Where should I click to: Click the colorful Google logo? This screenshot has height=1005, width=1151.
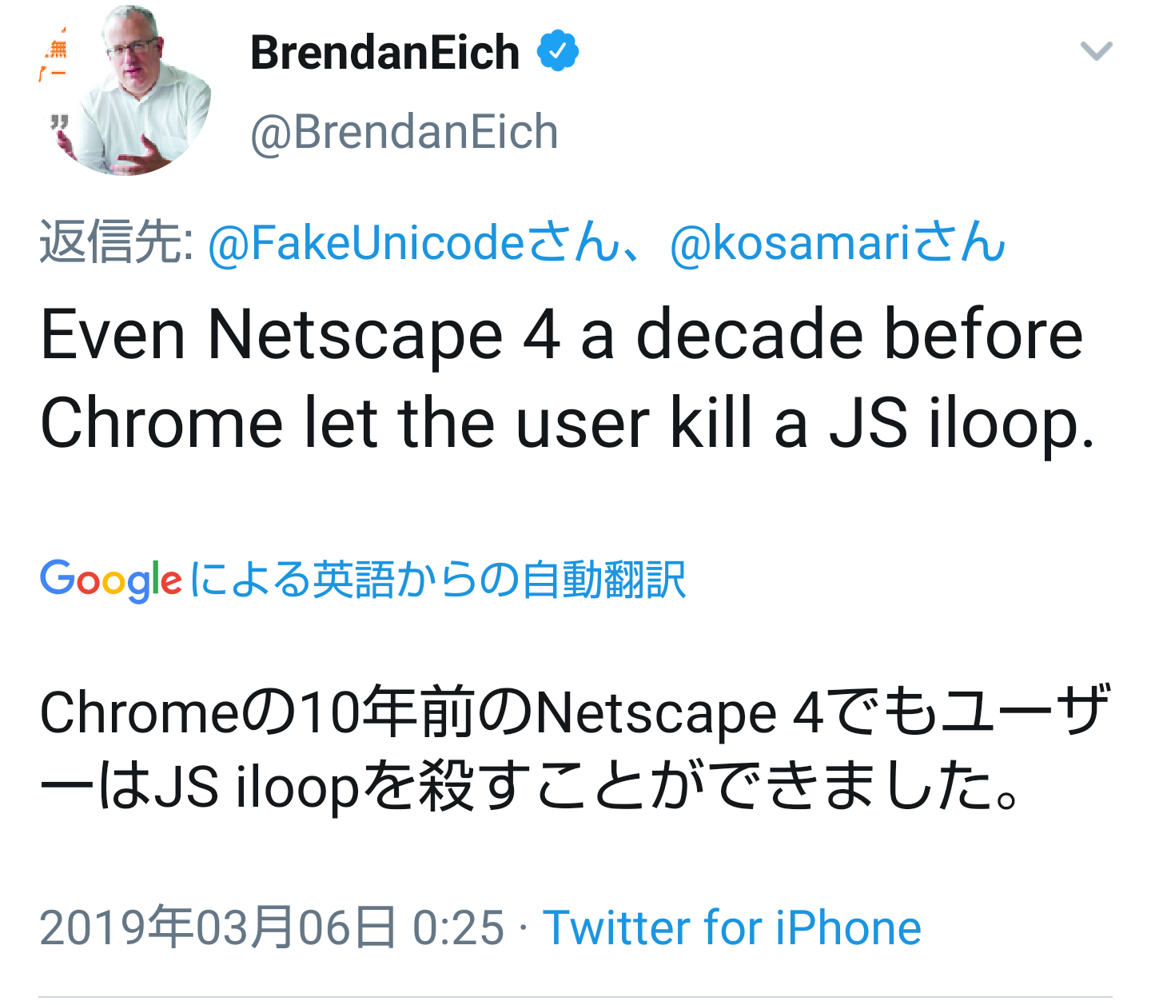(x=111, y=580)
